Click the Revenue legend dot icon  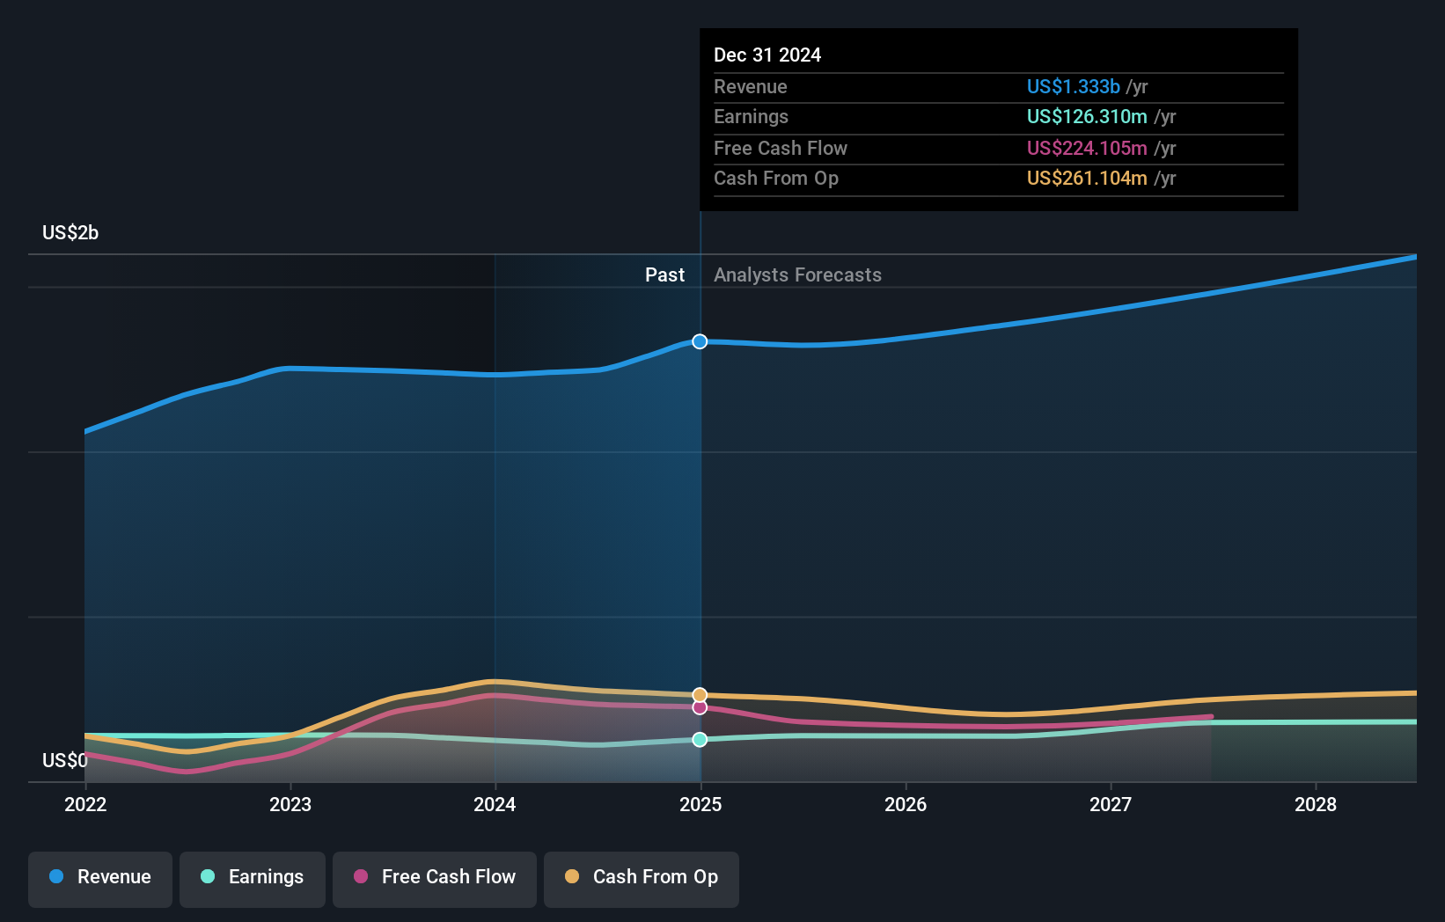click(58, 877)
